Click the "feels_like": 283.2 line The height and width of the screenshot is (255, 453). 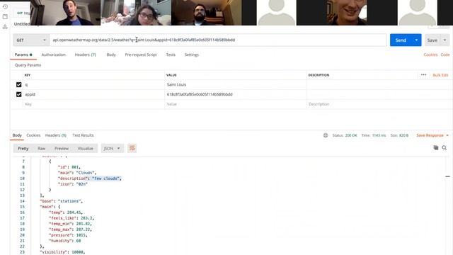[71, 218]
